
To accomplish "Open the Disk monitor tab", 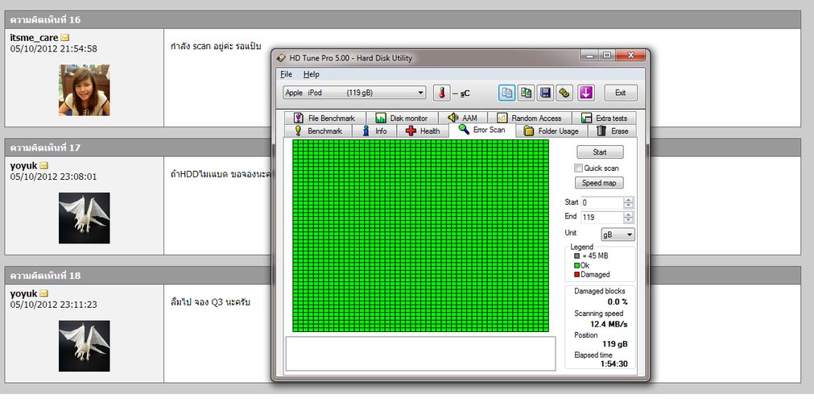I will point(401,118).
